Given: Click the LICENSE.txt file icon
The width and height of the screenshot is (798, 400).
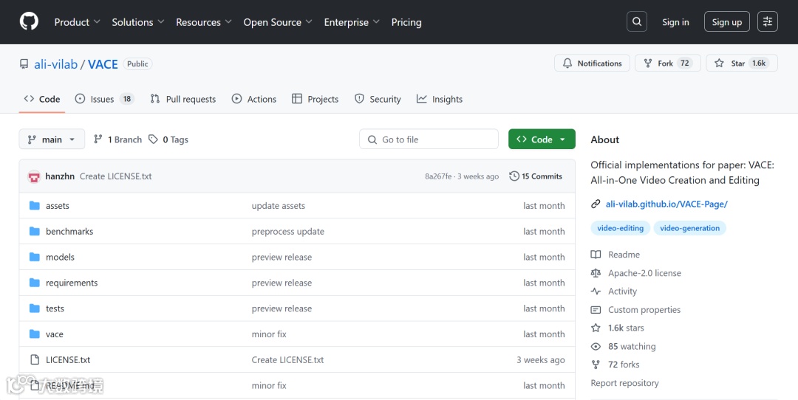Looking at the screenshot, I should pos(35,360).
